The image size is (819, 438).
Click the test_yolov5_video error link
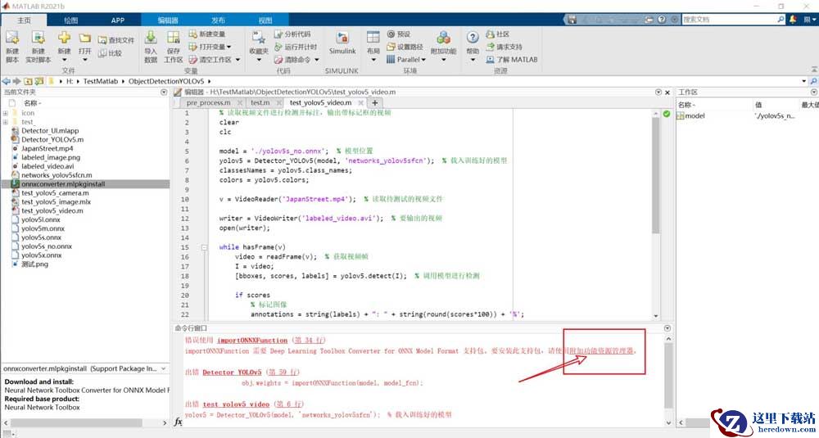click(x=236, y=404)
